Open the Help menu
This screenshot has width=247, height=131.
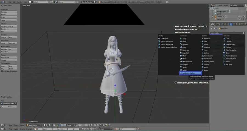[x=25, y=2]
